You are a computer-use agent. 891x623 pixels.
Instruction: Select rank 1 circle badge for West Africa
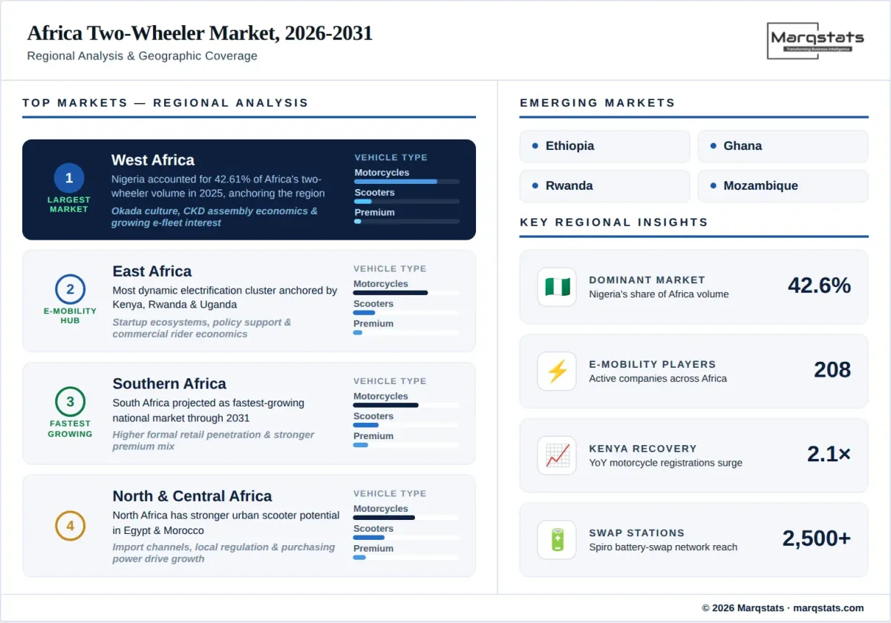point(69,178)
